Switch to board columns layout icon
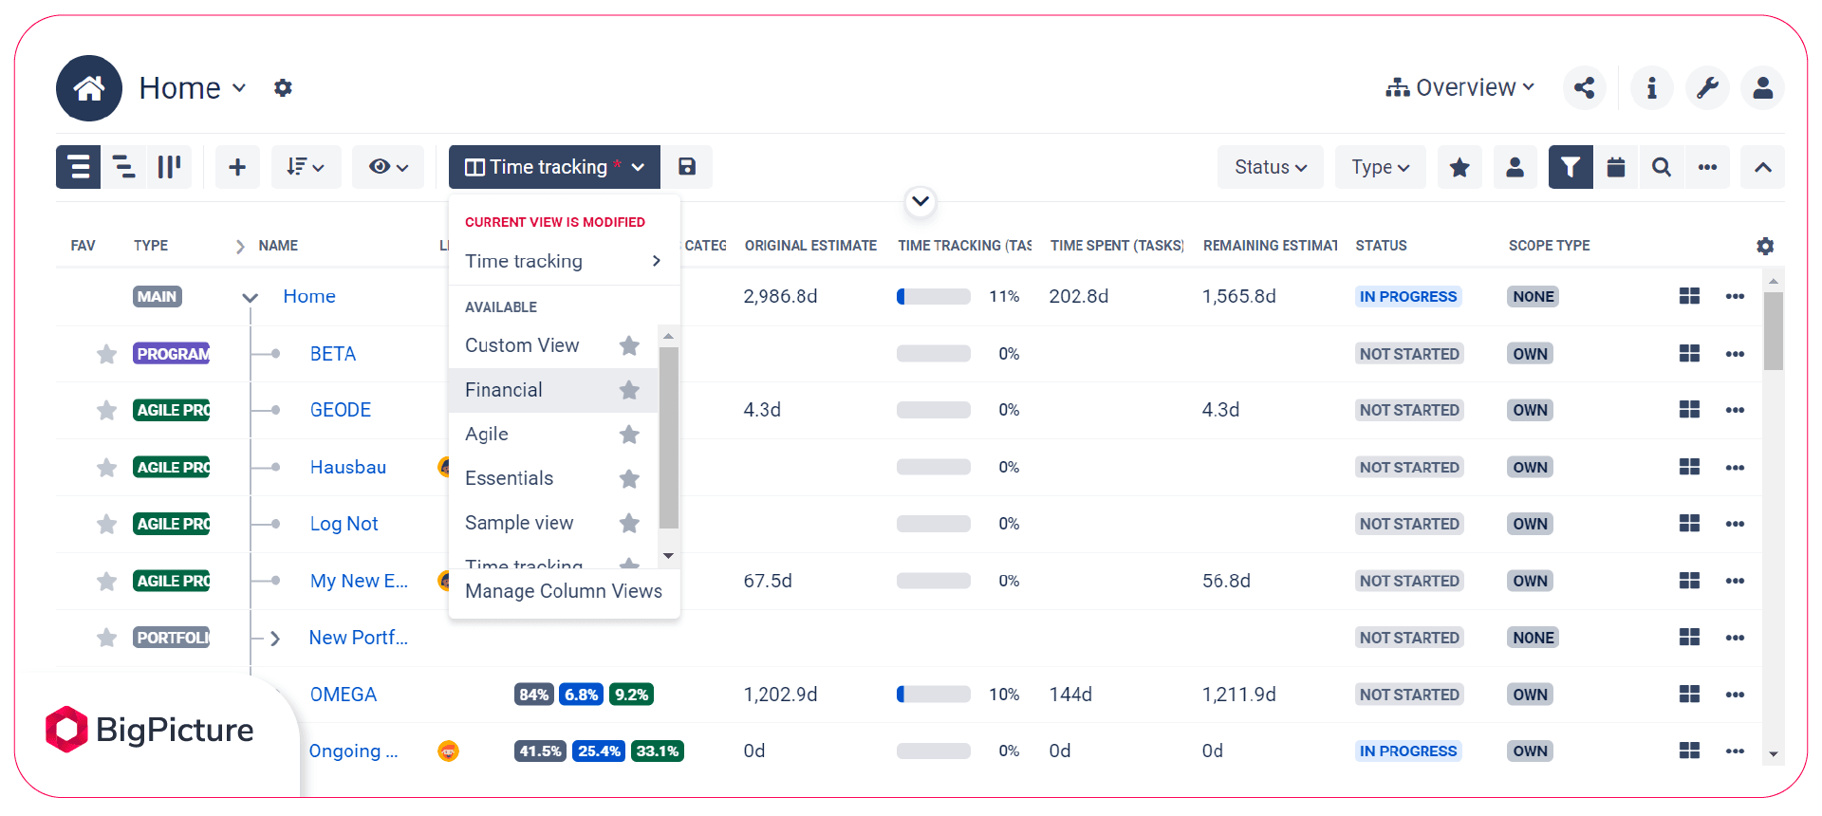Viewport: 1822px width, 816px height. pos(169,167)
